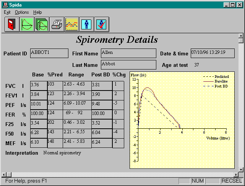Open the stacked multiple curves icon

42,24
